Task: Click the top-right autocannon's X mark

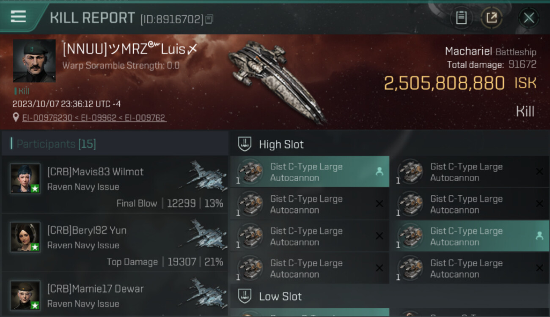Action: pos(539,172)
